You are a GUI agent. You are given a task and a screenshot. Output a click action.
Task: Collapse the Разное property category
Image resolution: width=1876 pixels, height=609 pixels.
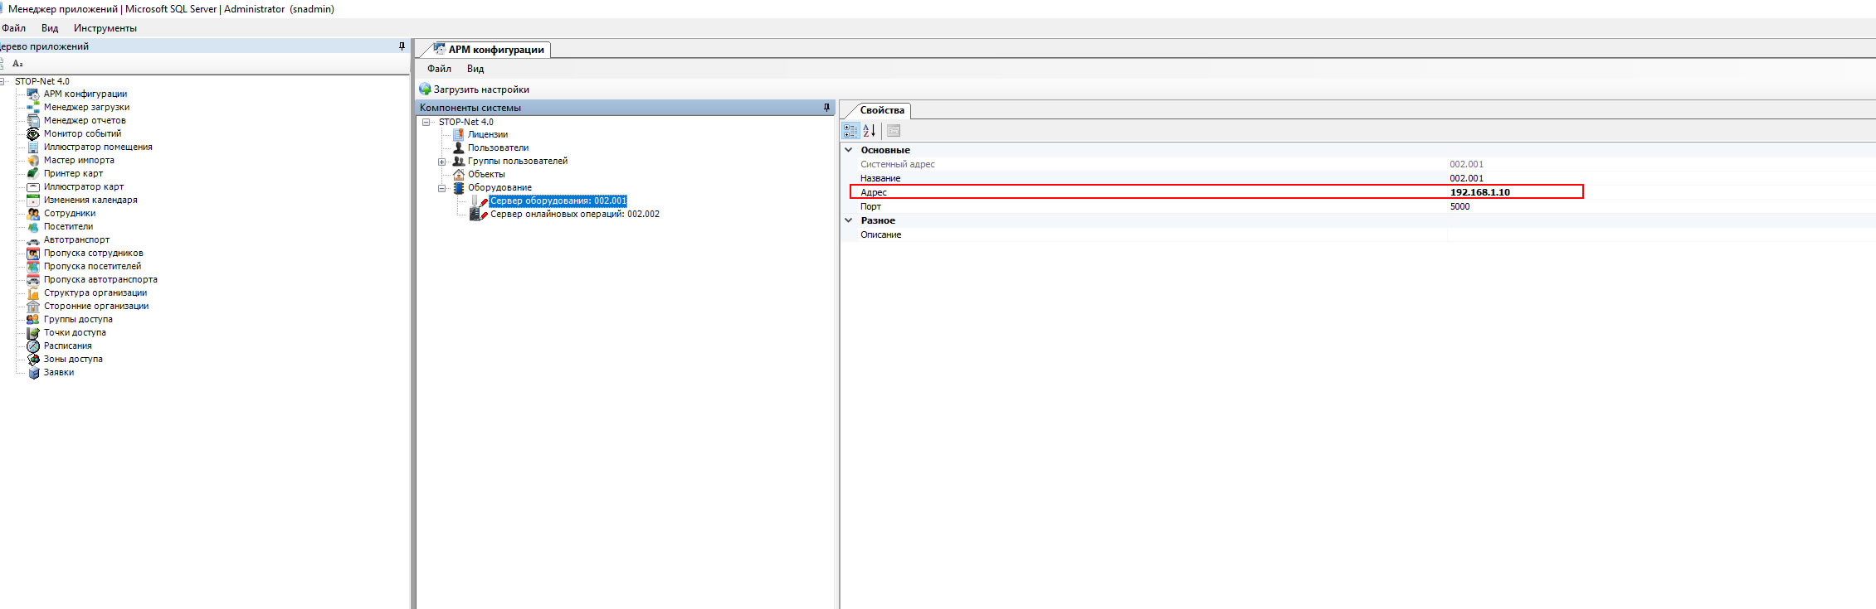849,220
